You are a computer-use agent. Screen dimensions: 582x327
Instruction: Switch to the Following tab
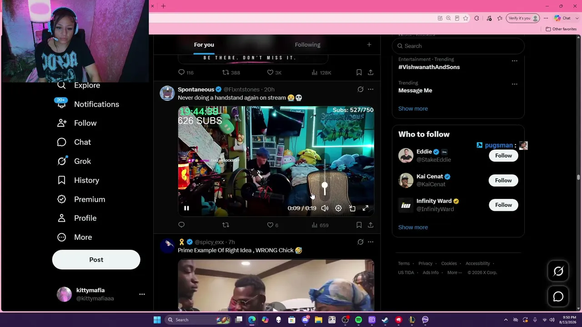point(307,45)
